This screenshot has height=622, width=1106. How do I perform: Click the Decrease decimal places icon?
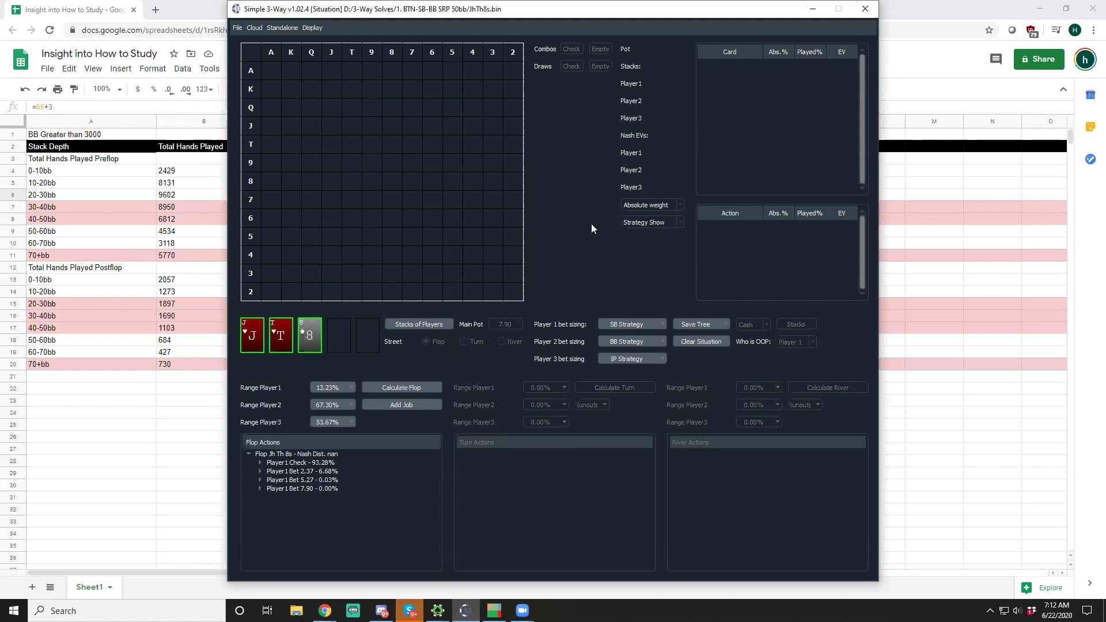tap(168, 90)
